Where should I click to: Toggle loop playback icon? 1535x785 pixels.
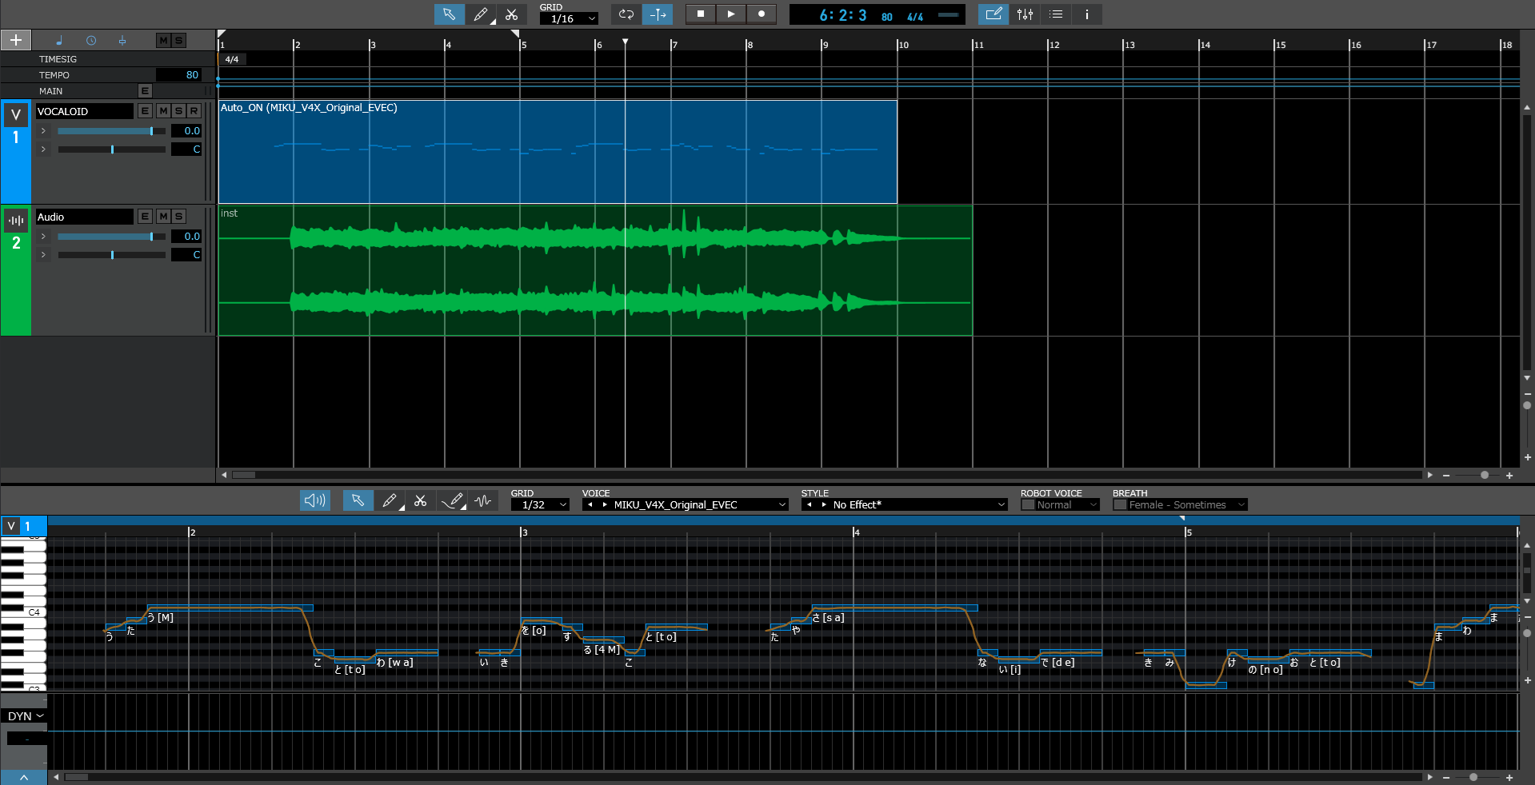pyautogui.click(x=626, y=14)
